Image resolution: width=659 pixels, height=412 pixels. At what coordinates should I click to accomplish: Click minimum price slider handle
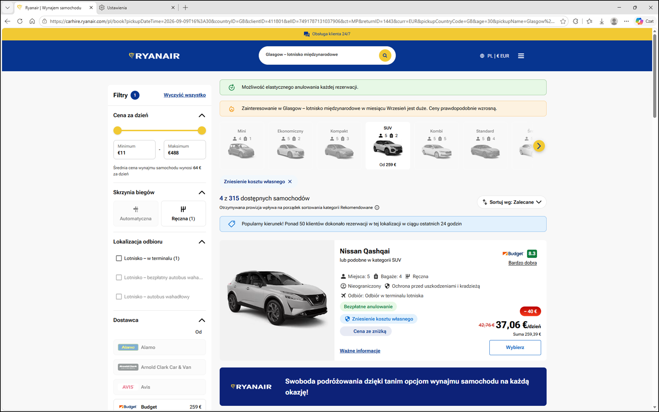pyautogui.click(x=118, y=131)
